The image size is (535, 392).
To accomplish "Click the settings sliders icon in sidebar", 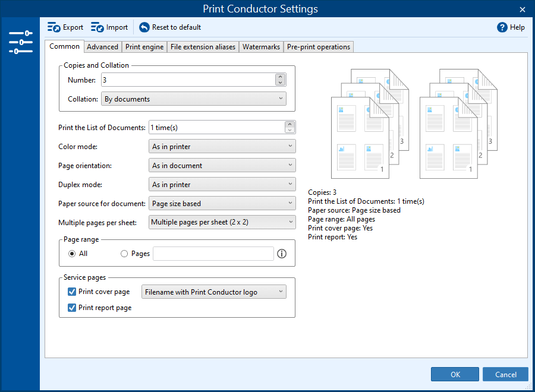I will pyautogui.click(x=20, y=42).
